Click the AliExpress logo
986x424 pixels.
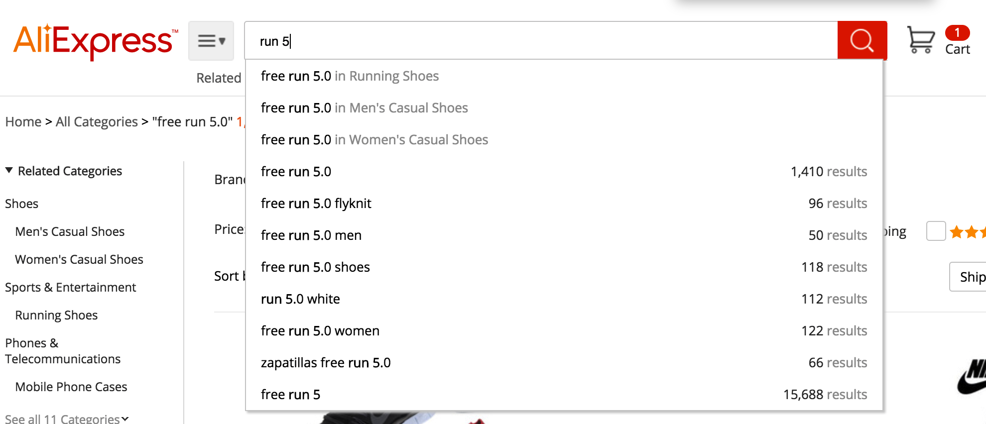(x=96, y=42)
